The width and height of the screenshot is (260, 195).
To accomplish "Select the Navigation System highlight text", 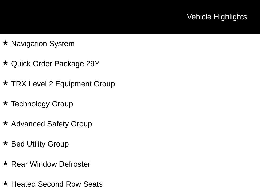I will click(x=43, y=44).
